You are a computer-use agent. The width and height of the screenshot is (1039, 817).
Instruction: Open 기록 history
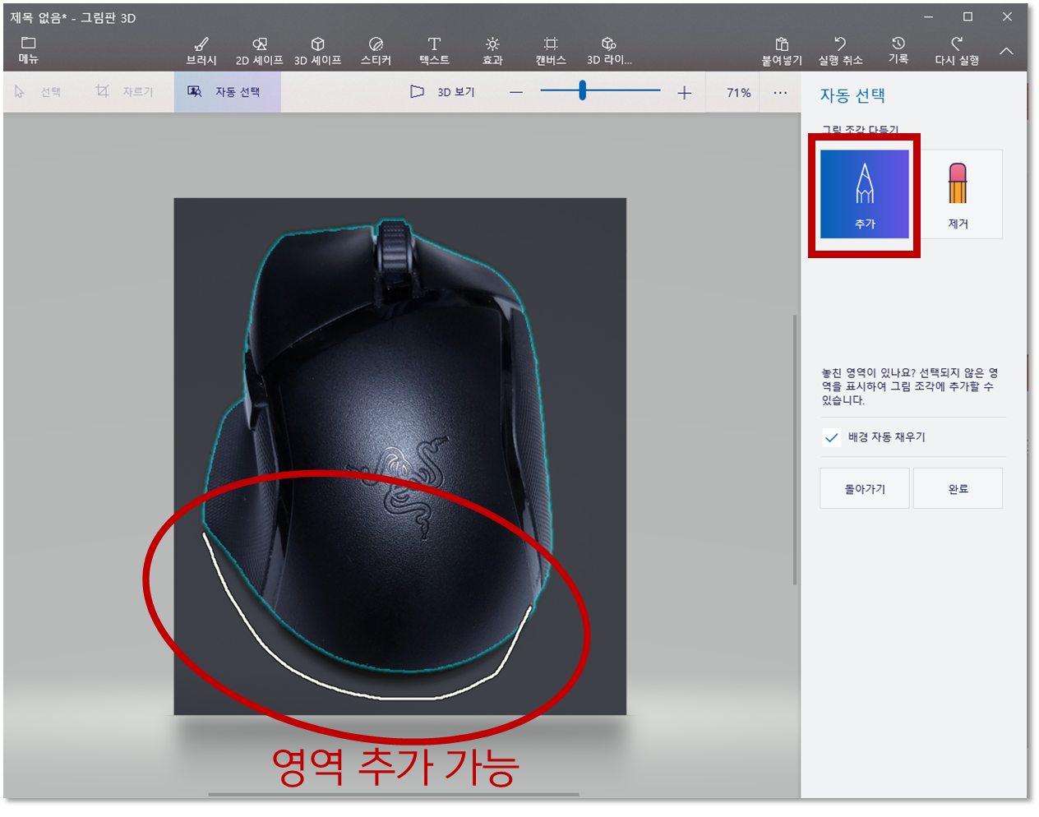tap(898, 51)
